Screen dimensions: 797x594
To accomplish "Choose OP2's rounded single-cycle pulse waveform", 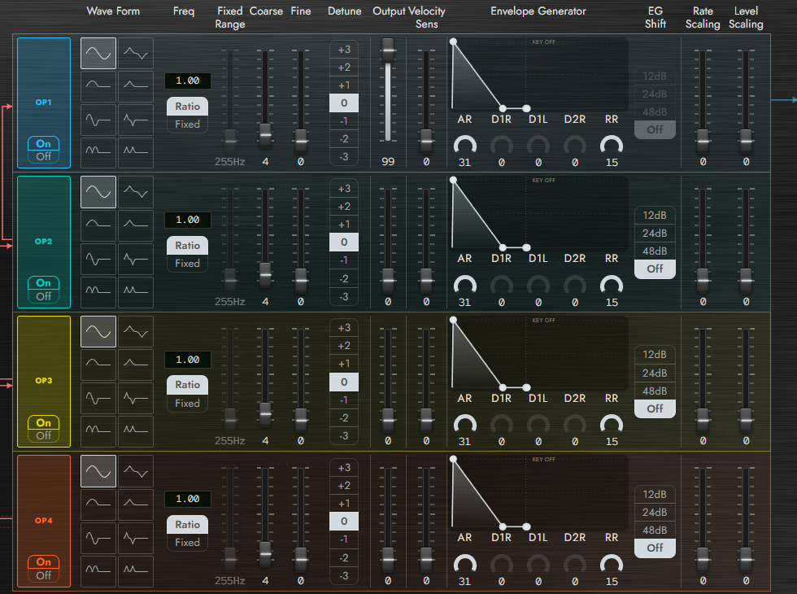I will 98,259.
